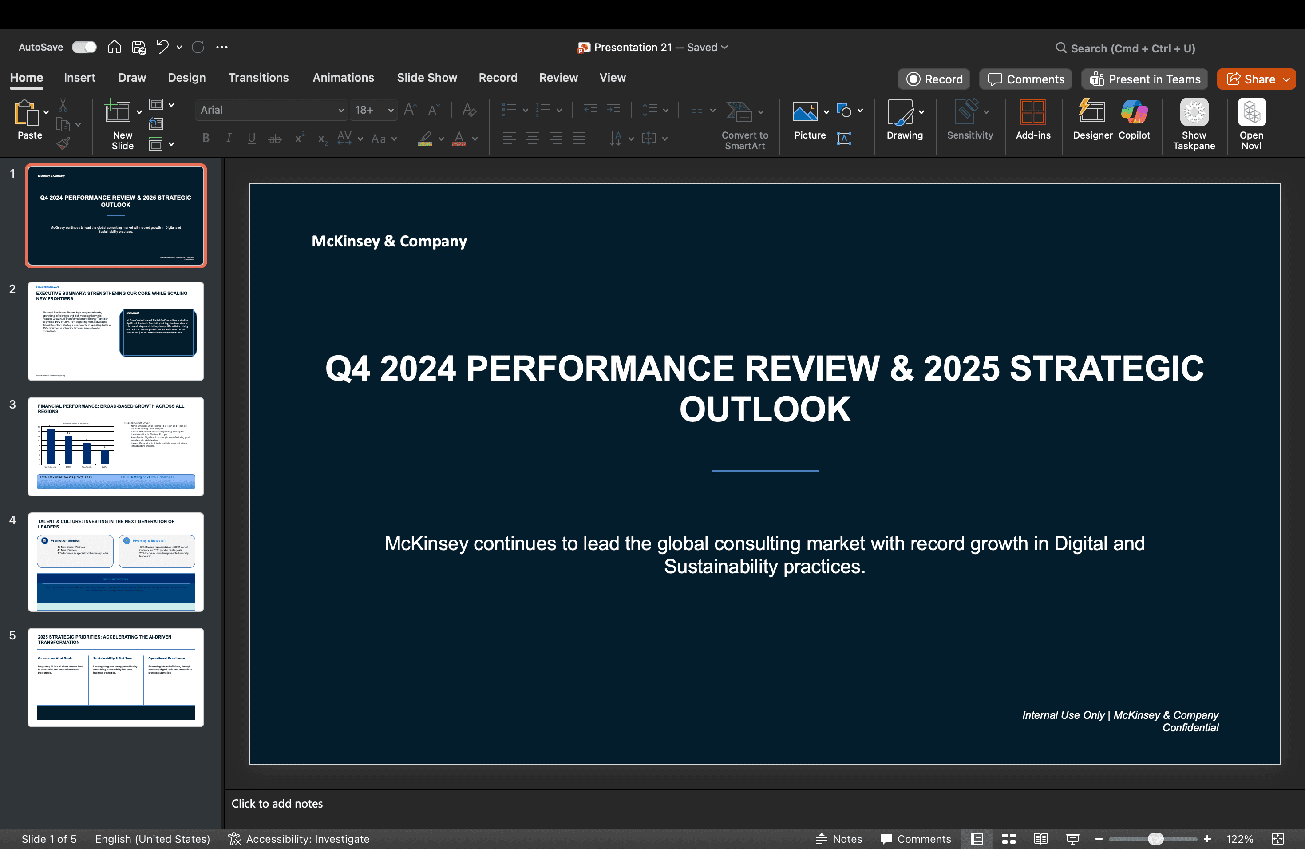Start Present in Teams
The height and width of the screenshot is (849, 1305).
(x=1144, y=79)
